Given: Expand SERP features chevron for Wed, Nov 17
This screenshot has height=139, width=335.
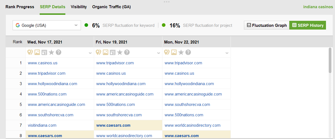Looking at the screenshot, I should 90,53.
